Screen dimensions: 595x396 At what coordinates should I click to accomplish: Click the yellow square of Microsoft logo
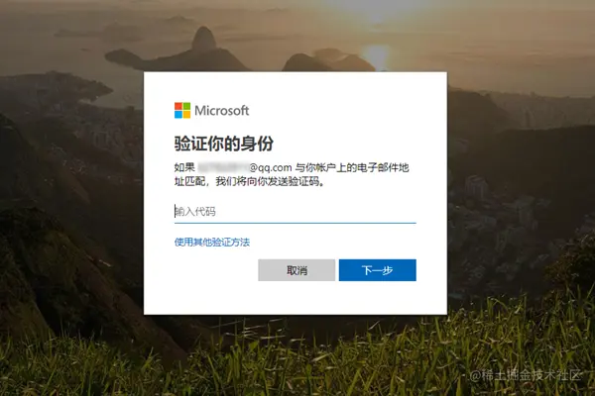pyautogui.click(x=186, y=115)
